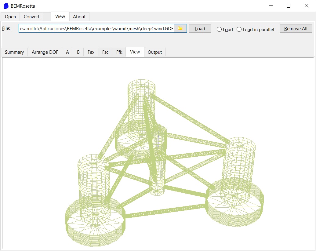Click the folder browse icon
316x251 pixels.
click(x=180, y=28)
